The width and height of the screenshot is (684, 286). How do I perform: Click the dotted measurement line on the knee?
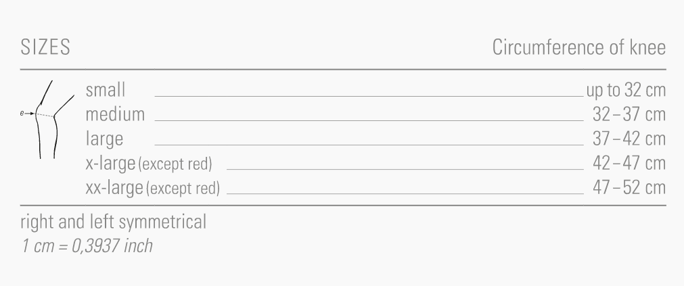45,116
